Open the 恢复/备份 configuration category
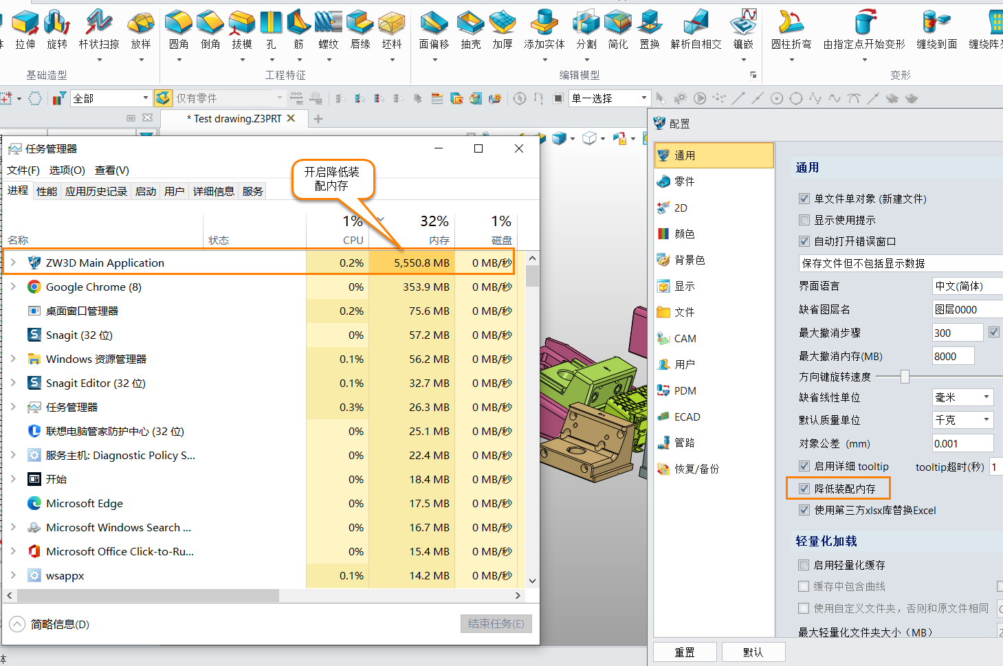1003x666 pixels. (714, 469)
